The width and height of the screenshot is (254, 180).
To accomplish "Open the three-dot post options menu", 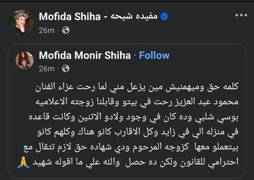I will [241, 15].
